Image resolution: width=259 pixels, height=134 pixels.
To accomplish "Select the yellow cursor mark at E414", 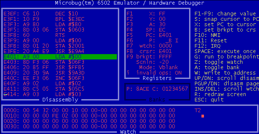I will pyautogui.click(x=5, y=95).
